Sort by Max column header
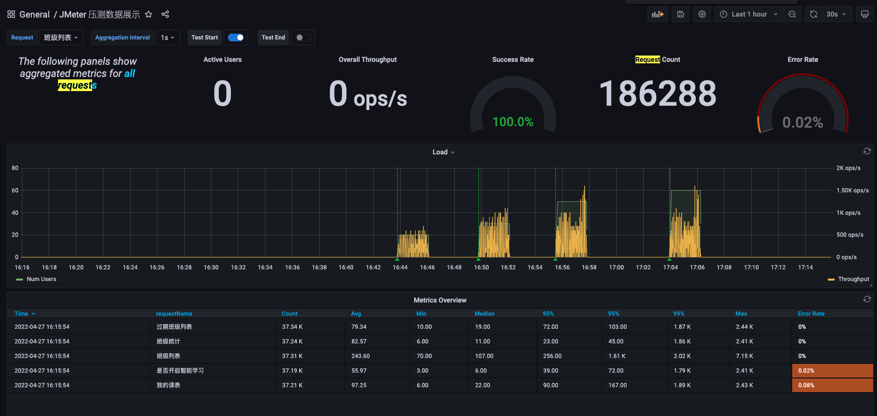The image size is (877, 416). [x=741, y=314]
